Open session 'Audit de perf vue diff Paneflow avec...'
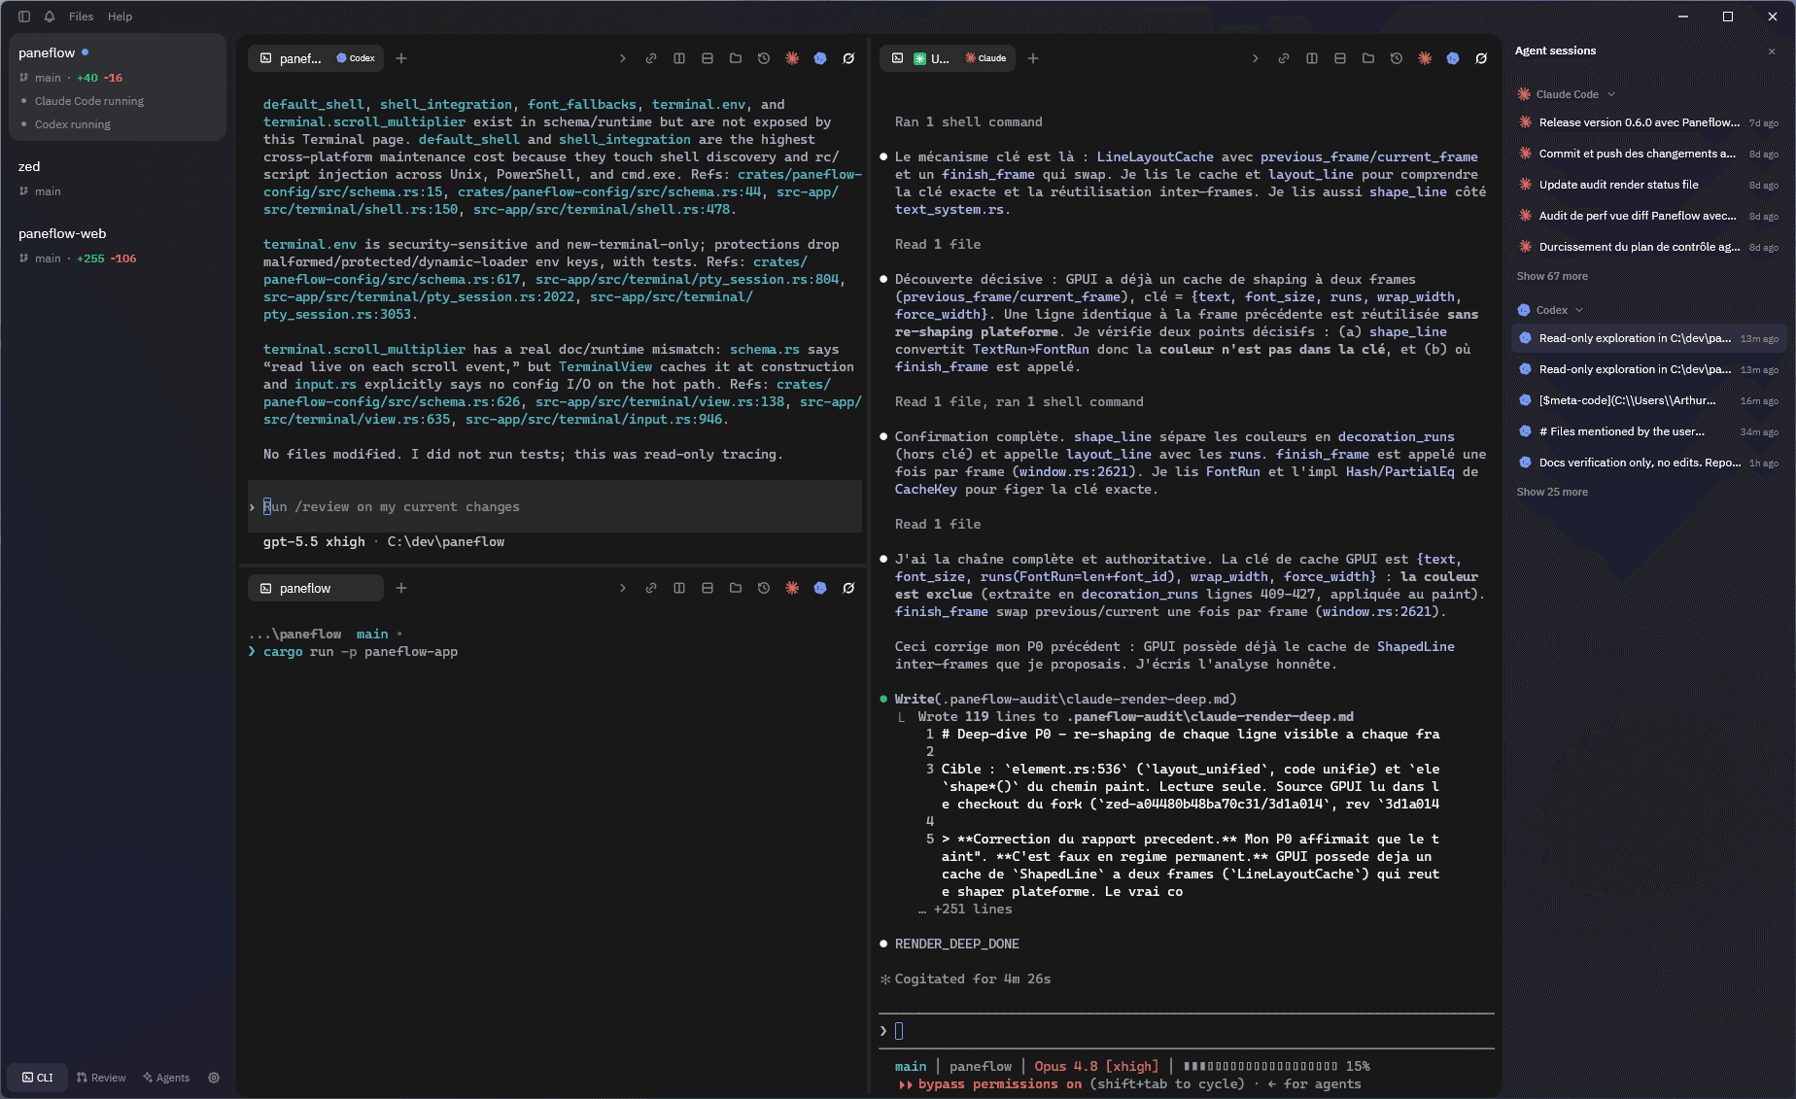 point(1648,216)
